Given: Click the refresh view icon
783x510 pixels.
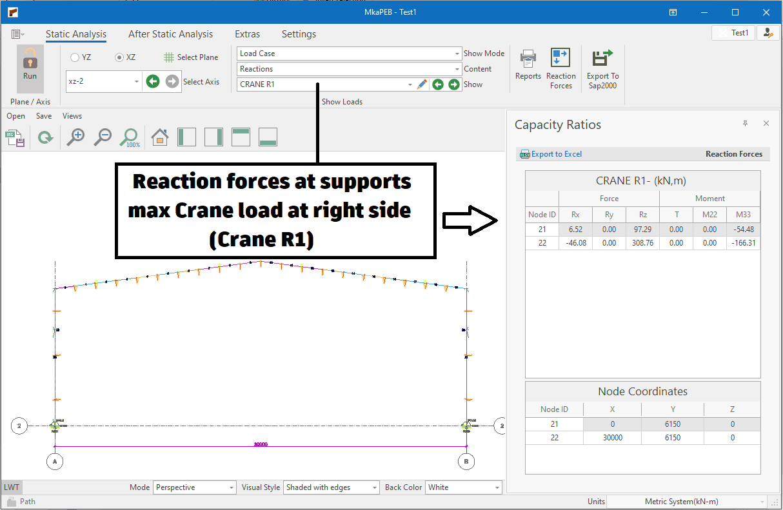Looking at the screenshot, I should [x=45, y=137].
